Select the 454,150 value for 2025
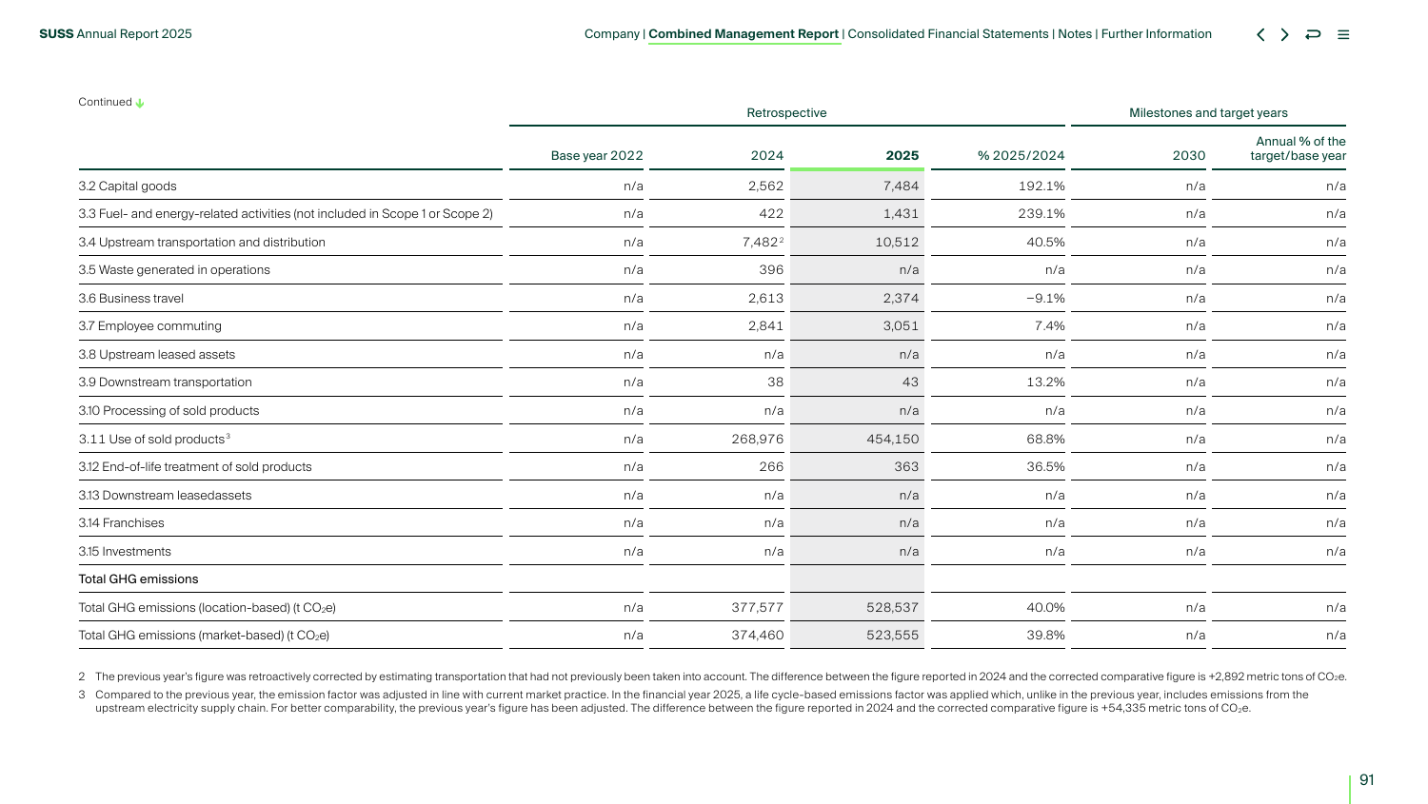Image resolution: width=1428 pixels, height=804 pixels. click(x=893, y=440)
